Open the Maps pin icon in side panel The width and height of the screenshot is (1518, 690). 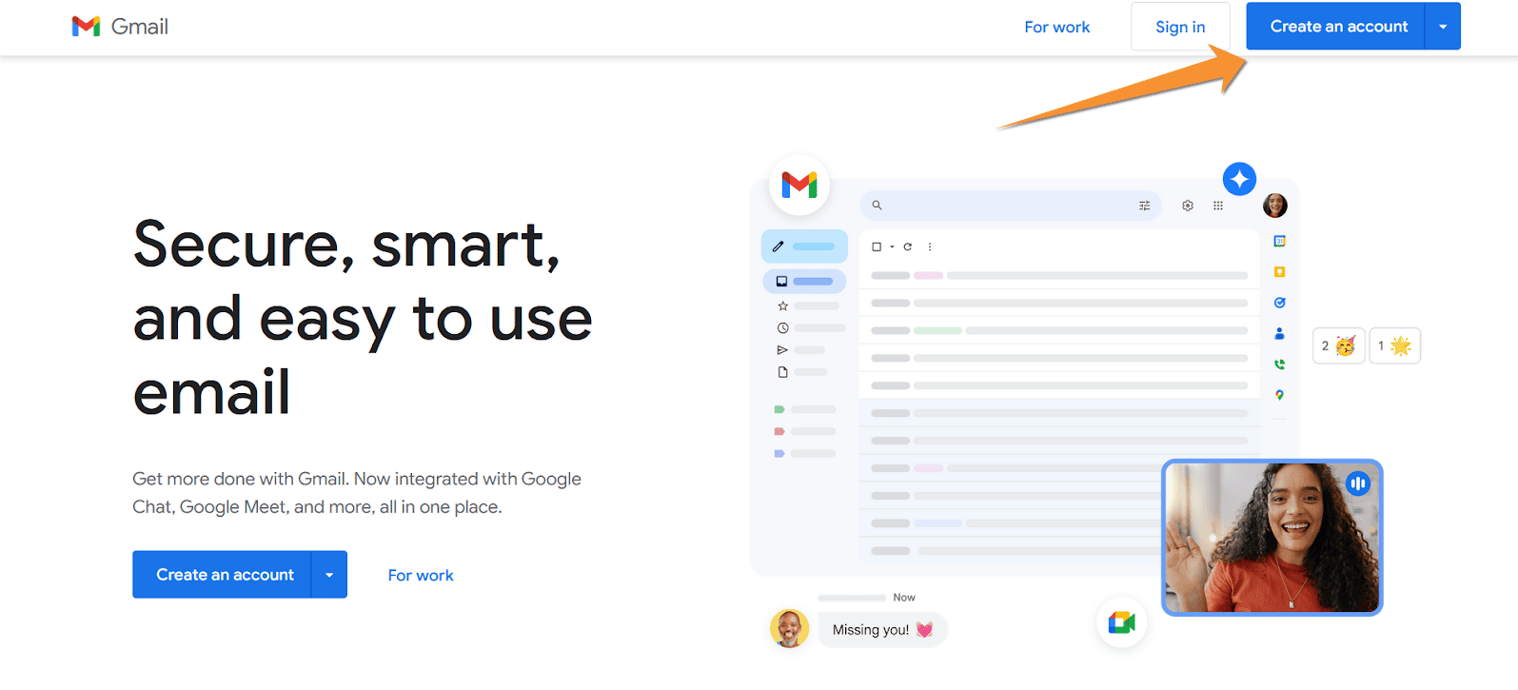pos(1279,395)
